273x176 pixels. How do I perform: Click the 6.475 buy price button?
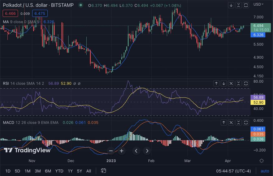coord(40,13)
